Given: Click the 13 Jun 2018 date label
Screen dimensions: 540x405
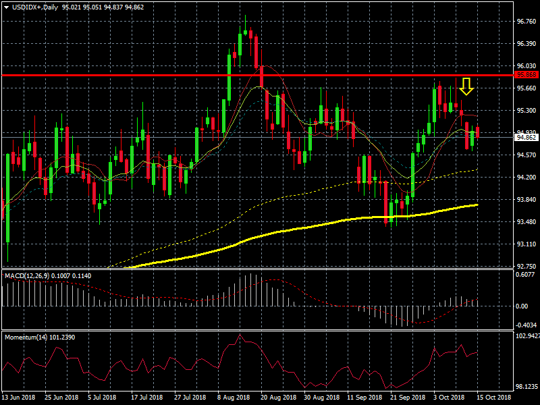Looking at the screenshot, I should pos(18,398).
